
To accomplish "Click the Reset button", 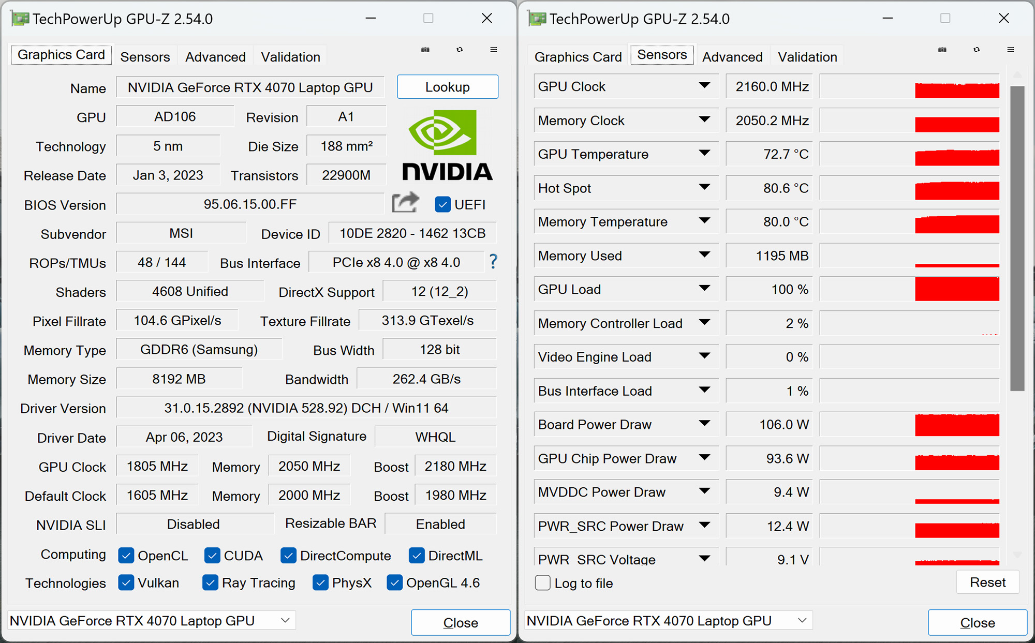I will [x=987, y=582].
